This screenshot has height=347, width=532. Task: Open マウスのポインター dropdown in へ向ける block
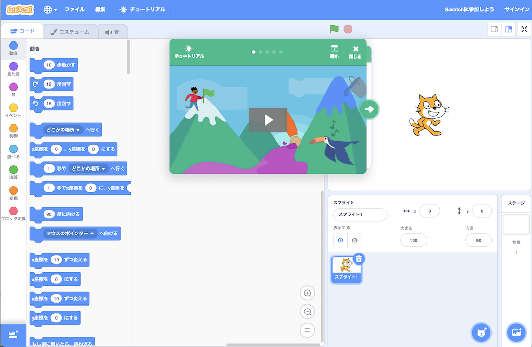(x=70, y=233)
